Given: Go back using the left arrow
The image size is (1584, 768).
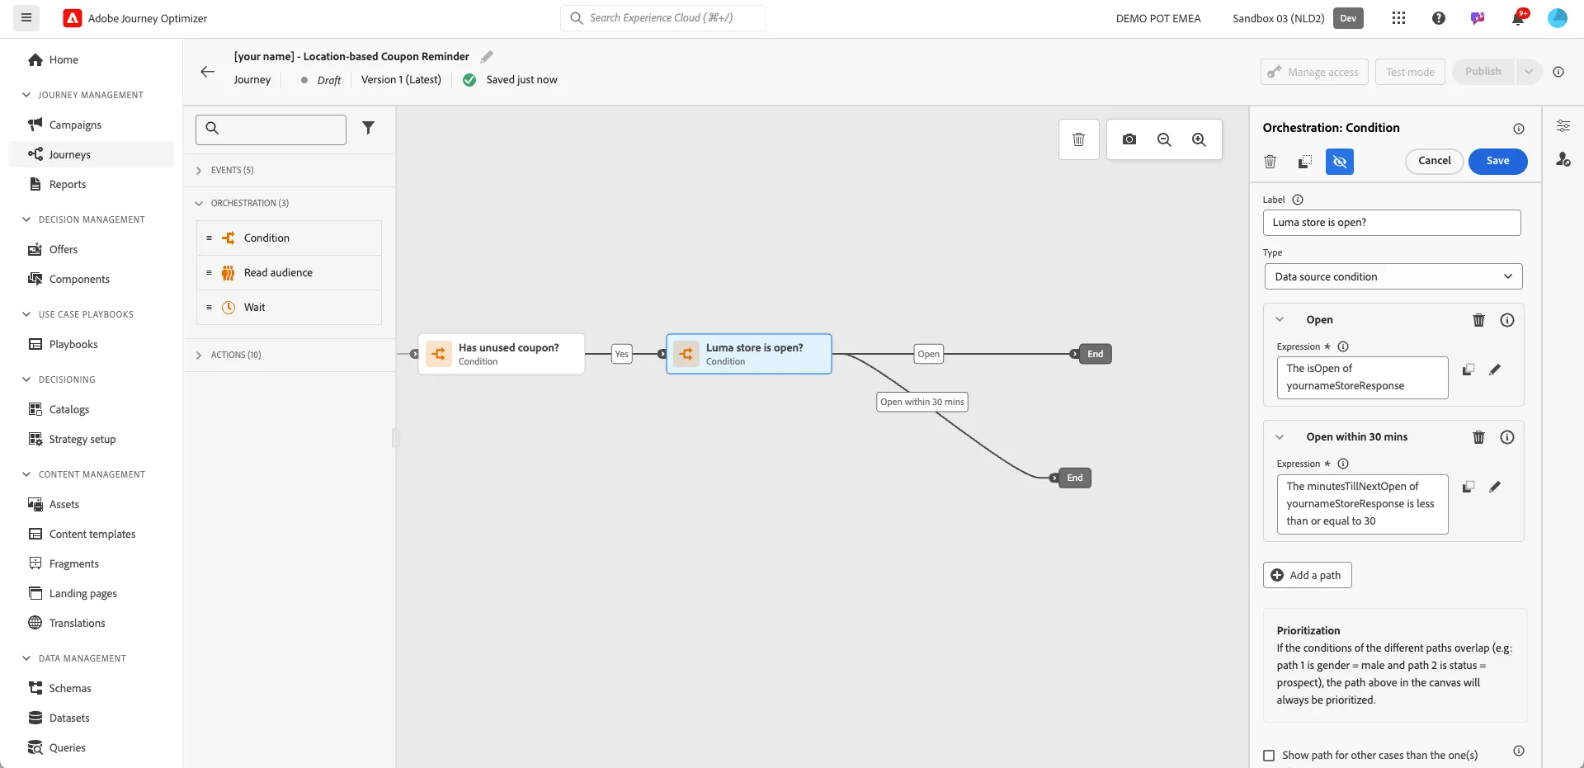Looking at the screenshot, I should pyautogui.click(x=208, y=72).
